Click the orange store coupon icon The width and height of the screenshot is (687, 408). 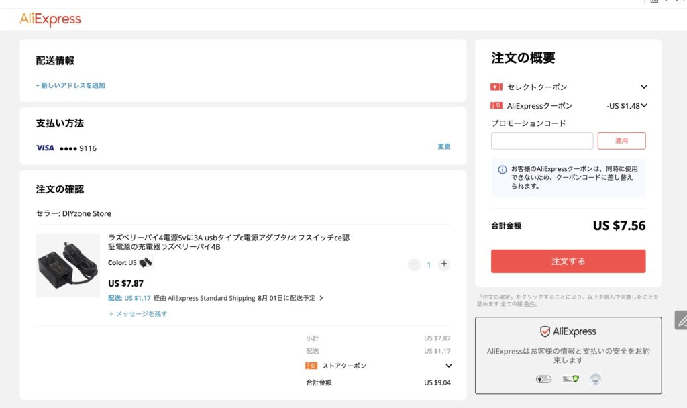coord(311,366)
